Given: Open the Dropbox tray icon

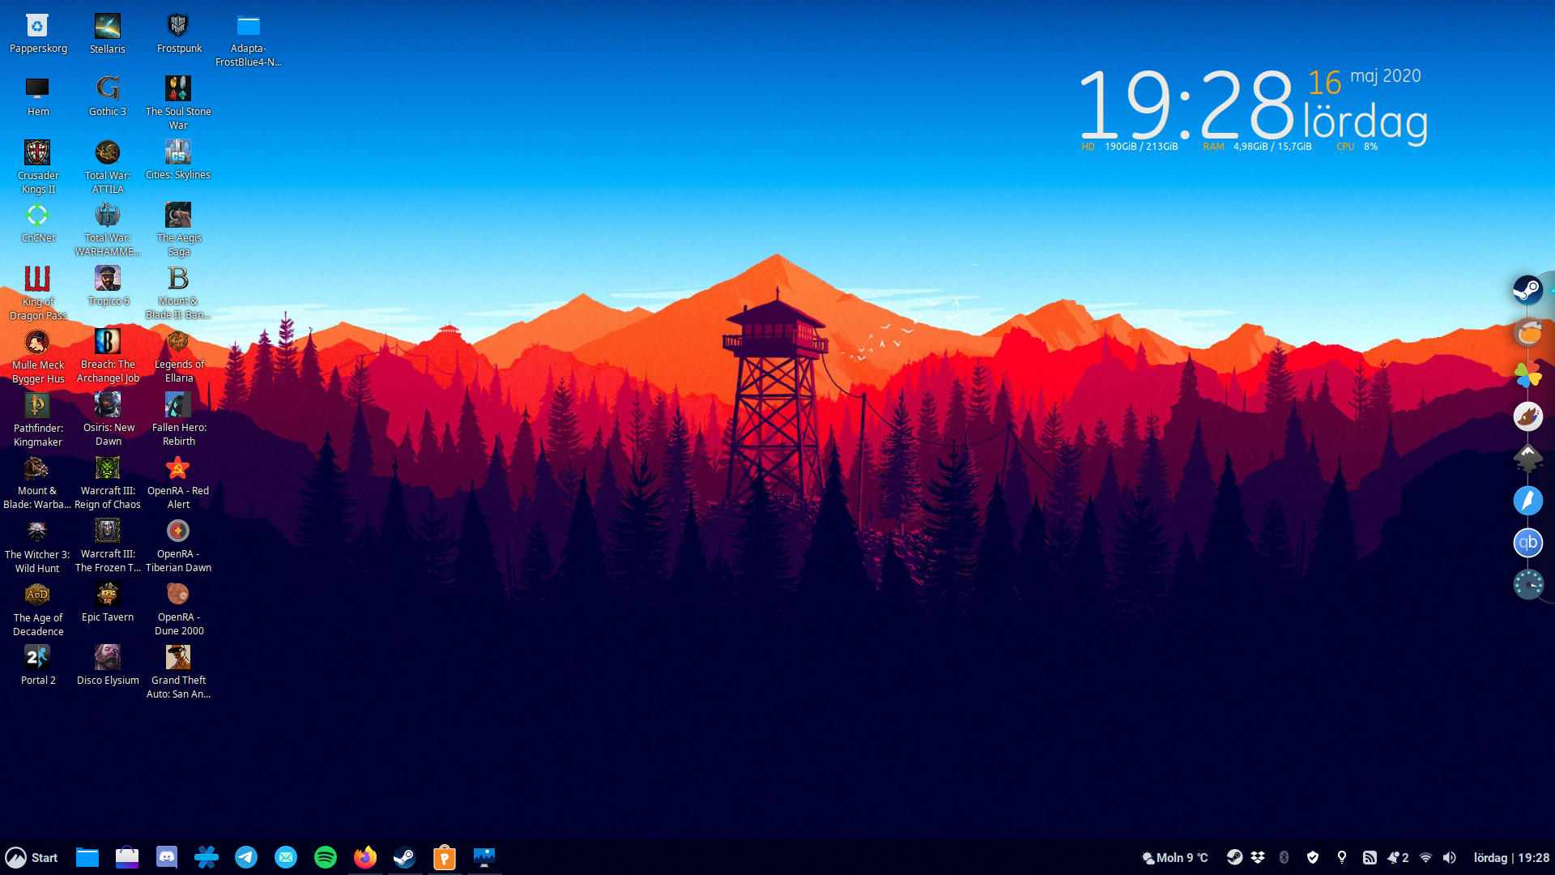Looking at the screenshot, I should tap(1258, 857).
